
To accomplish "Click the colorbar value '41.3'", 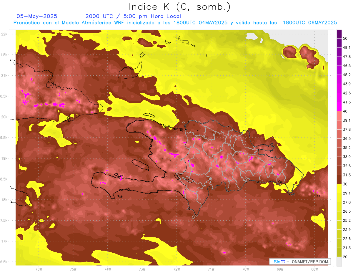I will (347, 102).
